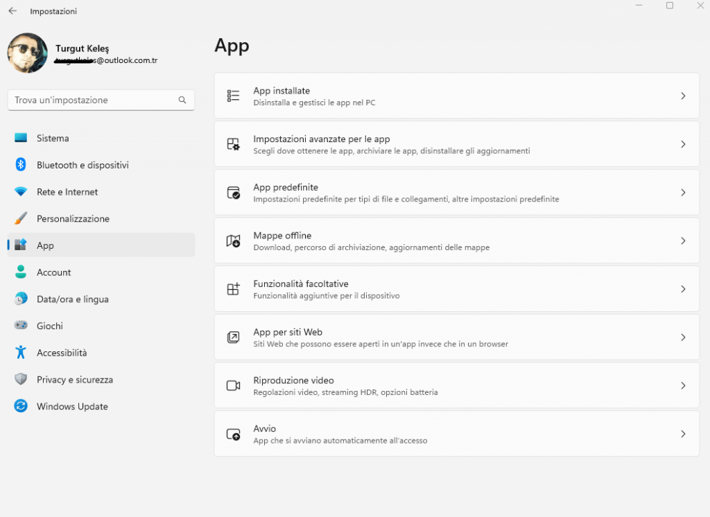Click the Personalizzazione paintbrush icon
The height and width of the screenshot is (517, 710).
(x=21, y=219)
